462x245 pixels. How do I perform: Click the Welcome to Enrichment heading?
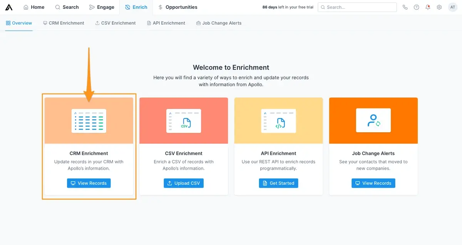tap(231, 67)
